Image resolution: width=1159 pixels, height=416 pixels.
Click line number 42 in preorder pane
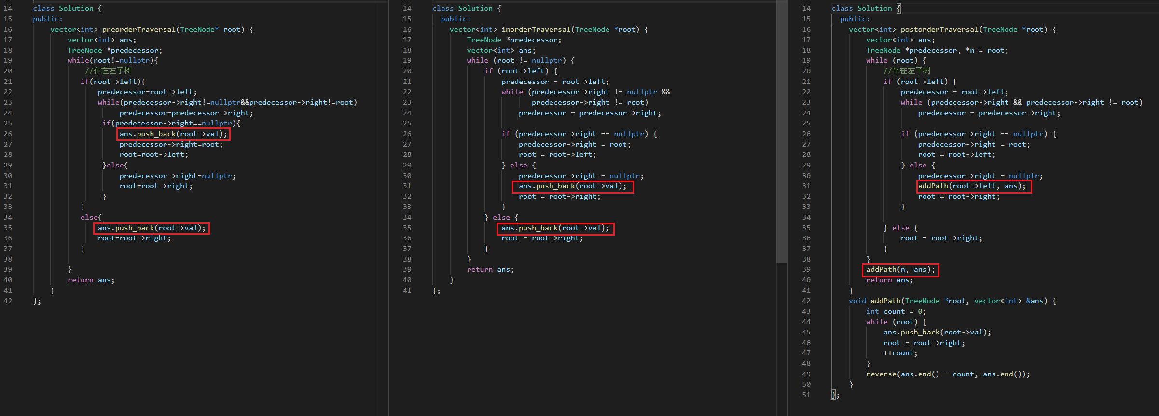pos(8,301)
